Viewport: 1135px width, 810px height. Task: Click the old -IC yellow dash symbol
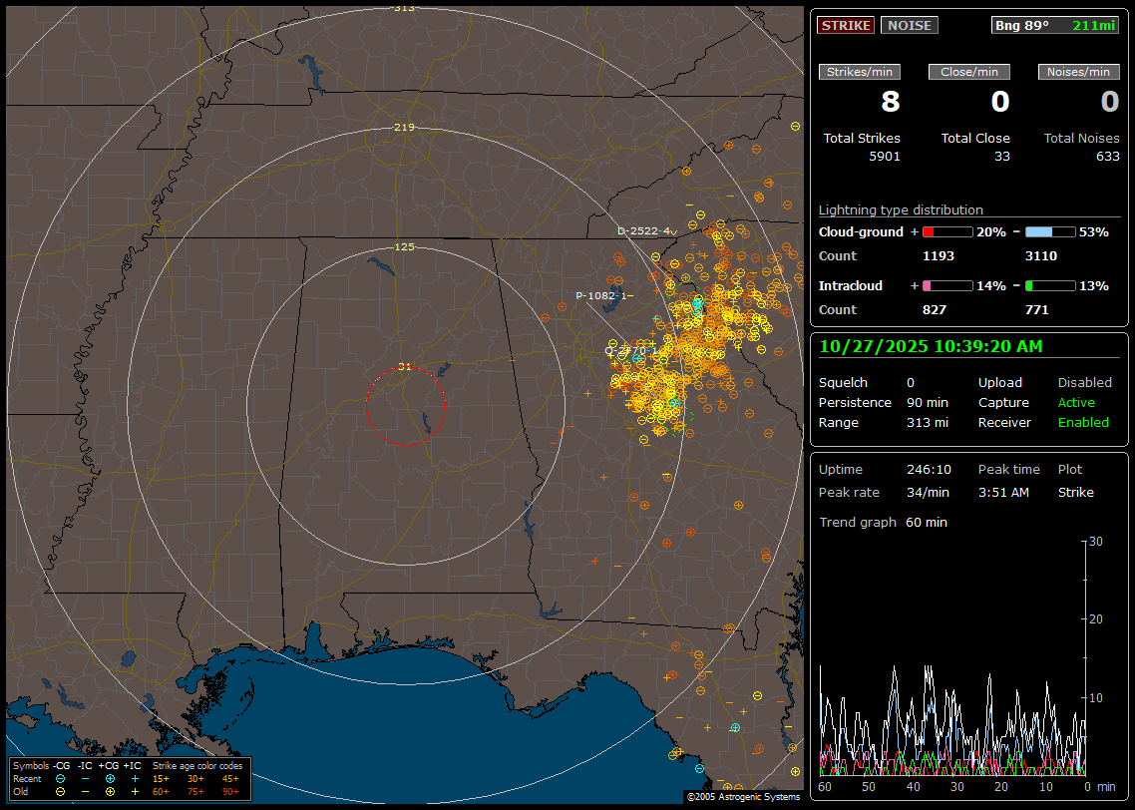(x=85, y=791)
